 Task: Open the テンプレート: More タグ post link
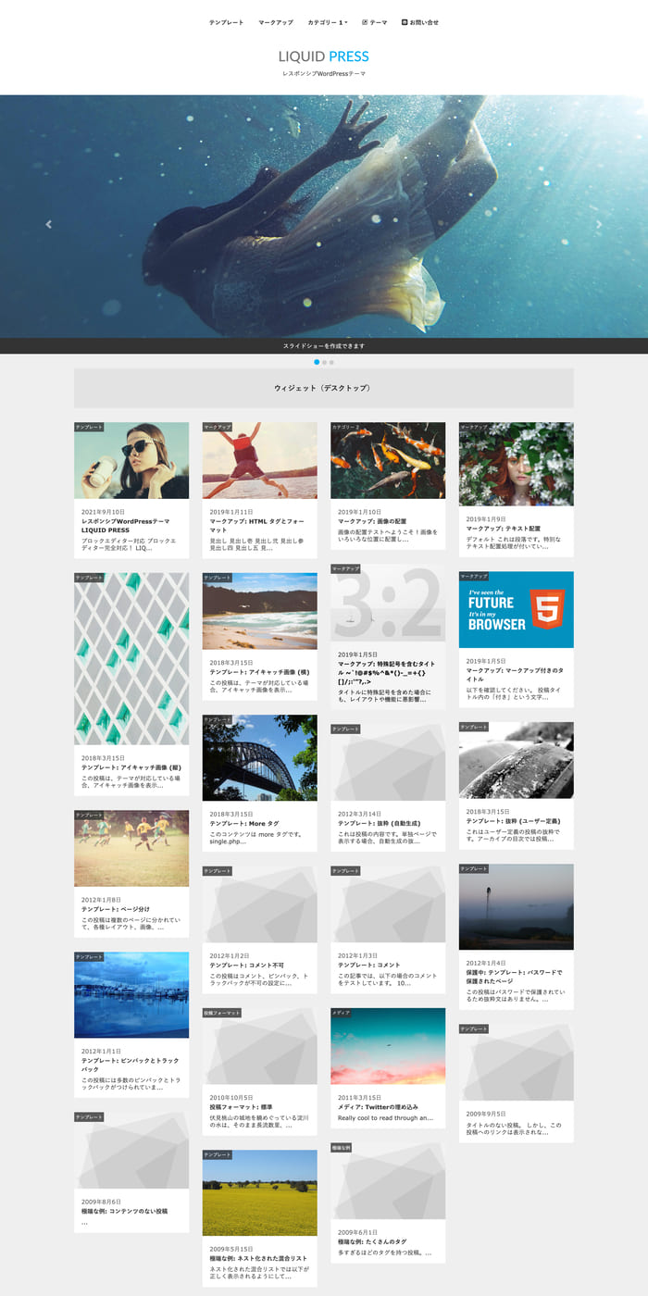[x=243, y=823]
